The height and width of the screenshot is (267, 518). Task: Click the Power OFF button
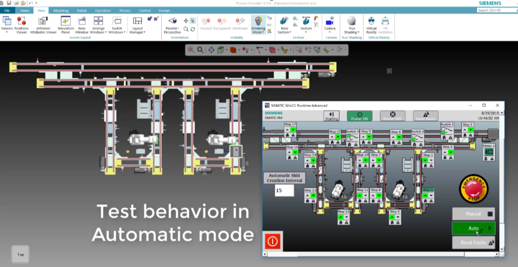[x=393, y=116]
